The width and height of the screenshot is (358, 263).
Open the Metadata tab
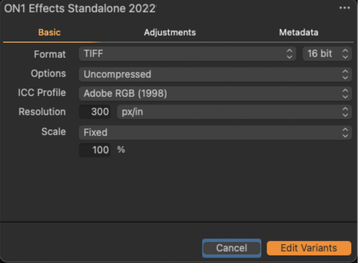pos(298,33)
